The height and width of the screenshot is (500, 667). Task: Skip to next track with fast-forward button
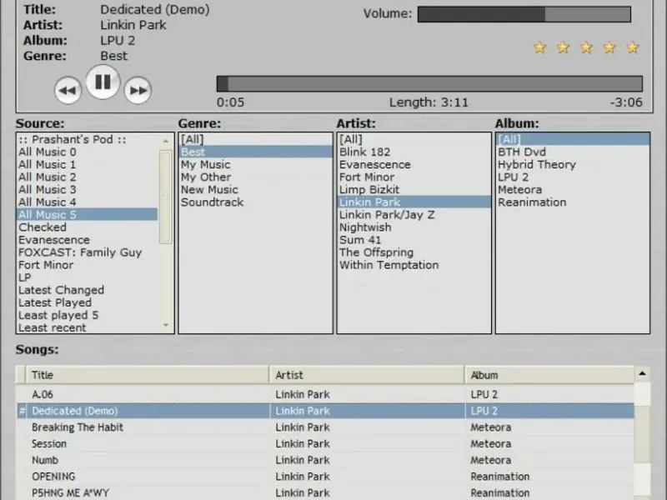pyautogui.click(x=138, y=90)
